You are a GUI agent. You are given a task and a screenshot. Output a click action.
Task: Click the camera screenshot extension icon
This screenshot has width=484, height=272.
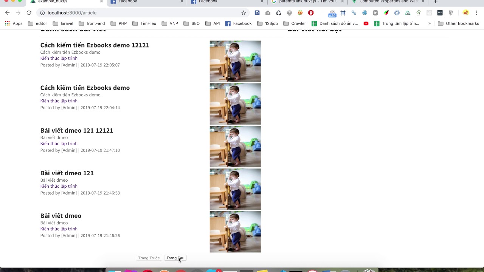268,13
